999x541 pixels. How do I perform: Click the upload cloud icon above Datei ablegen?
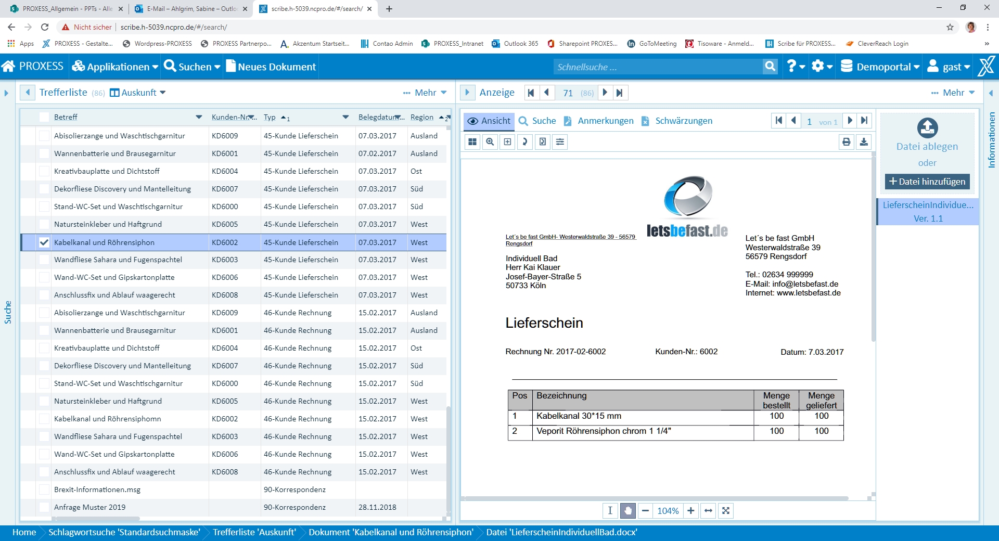(x=927, y=128)
